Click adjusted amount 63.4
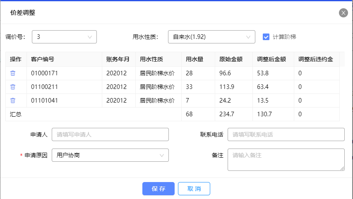353x199 pixels. (x=263, y=87)
